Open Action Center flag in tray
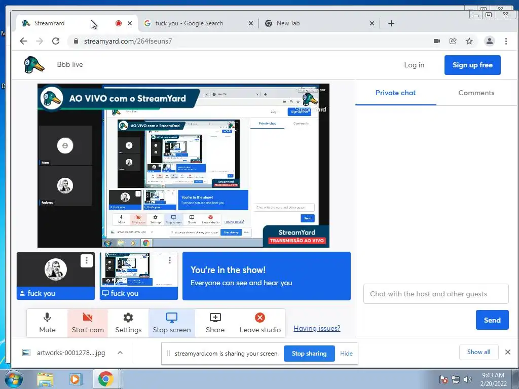 [443, 379]
